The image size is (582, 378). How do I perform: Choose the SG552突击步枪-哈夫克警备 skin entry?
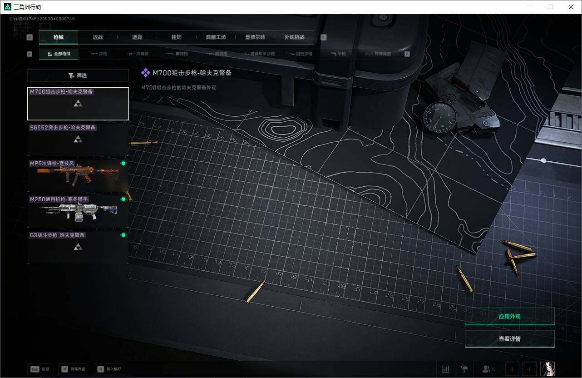(x=78, y=139)
